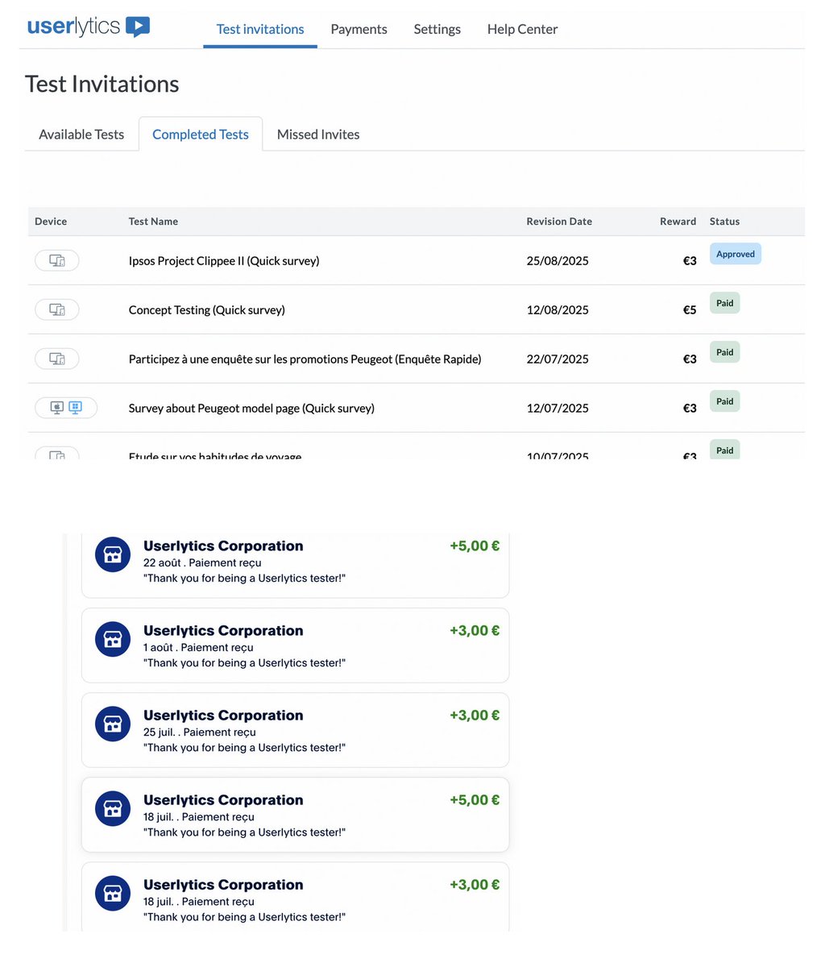Click the store icon beside the 18 juil. +3,00 € payment
821x967 pixels.
[x=113, y=893]
